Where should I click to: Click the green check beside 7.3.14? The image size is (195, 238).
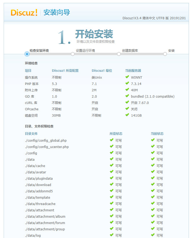(x=127, y=83)
